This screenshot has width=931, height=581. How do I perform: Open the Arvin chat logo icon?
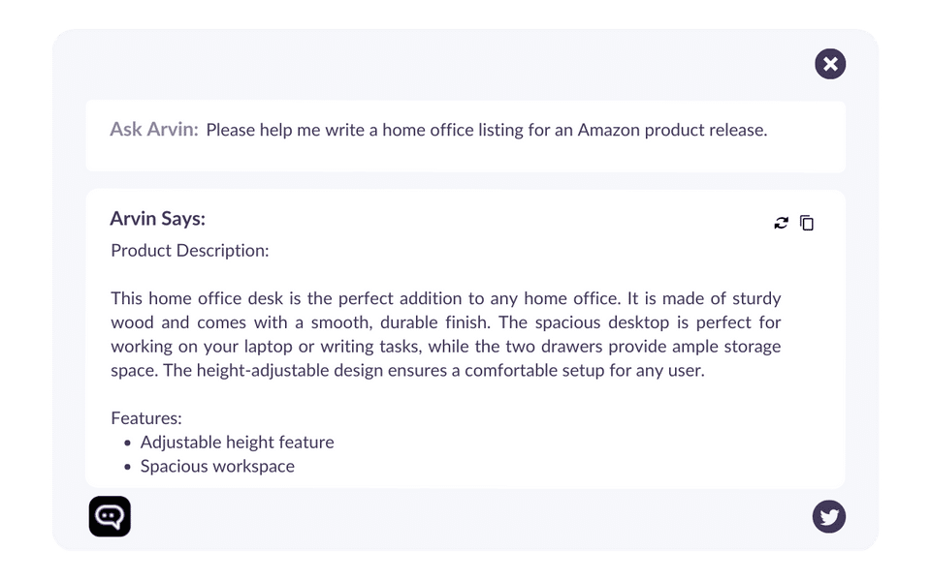110,516
